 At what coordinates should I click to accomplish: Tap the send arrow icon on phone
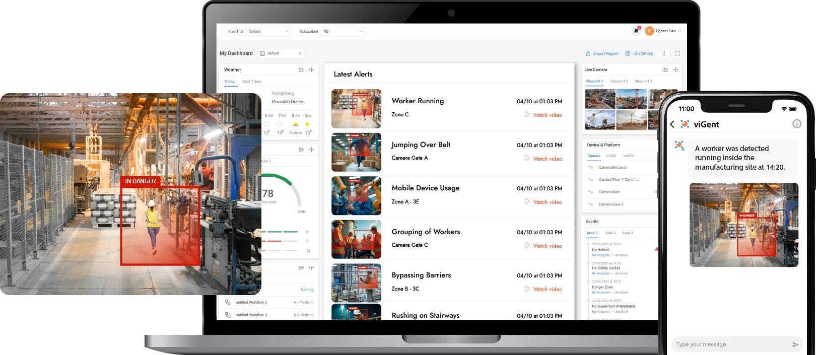795,345
